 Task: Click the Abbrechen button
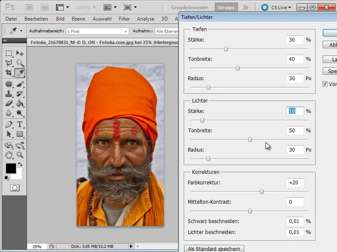pyautogui.click(x=330, y=45)
